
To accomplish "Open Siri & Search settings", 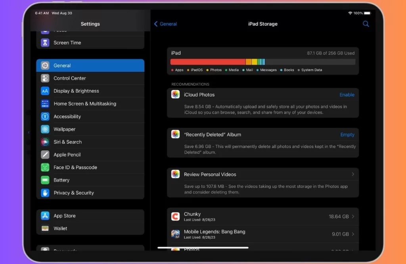I will coord(90,142).
